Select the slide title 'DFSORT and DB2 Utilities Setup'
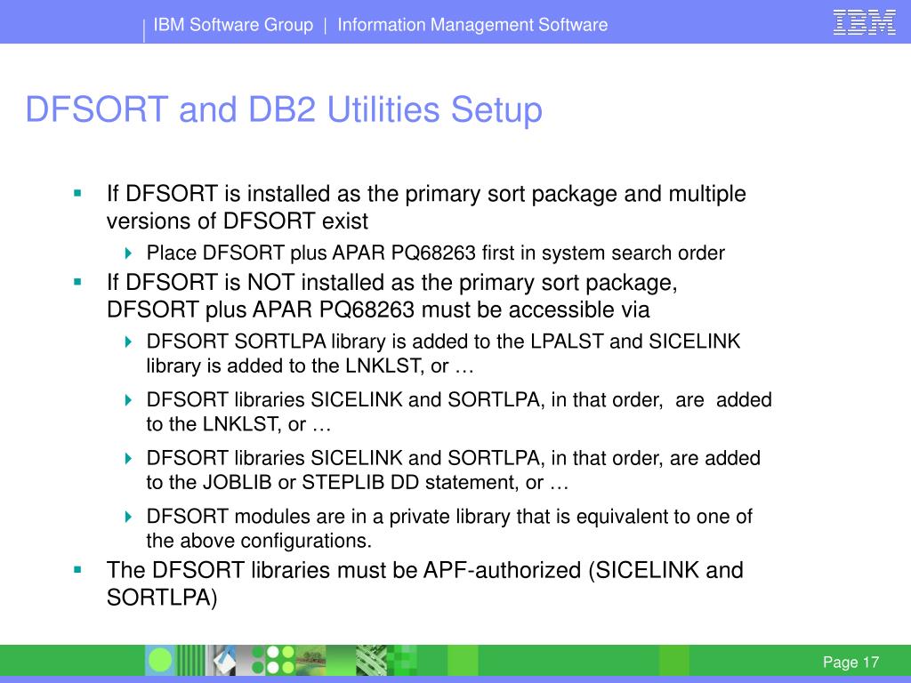911x683 pixels. [x=284, y=109]
